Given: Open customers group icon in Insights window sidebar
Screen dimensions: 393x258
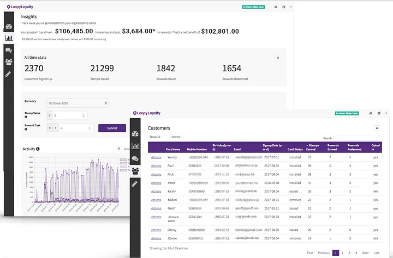Looking at the screenshot, I should pos(9,62).
